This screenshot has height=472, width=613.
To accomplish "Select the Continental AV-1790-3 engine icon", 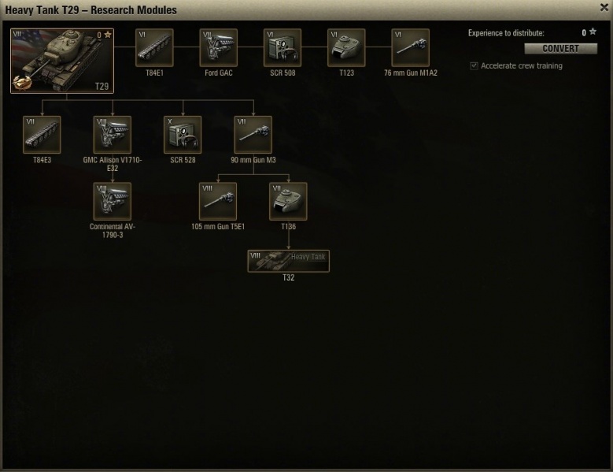I will pos(113,201).
